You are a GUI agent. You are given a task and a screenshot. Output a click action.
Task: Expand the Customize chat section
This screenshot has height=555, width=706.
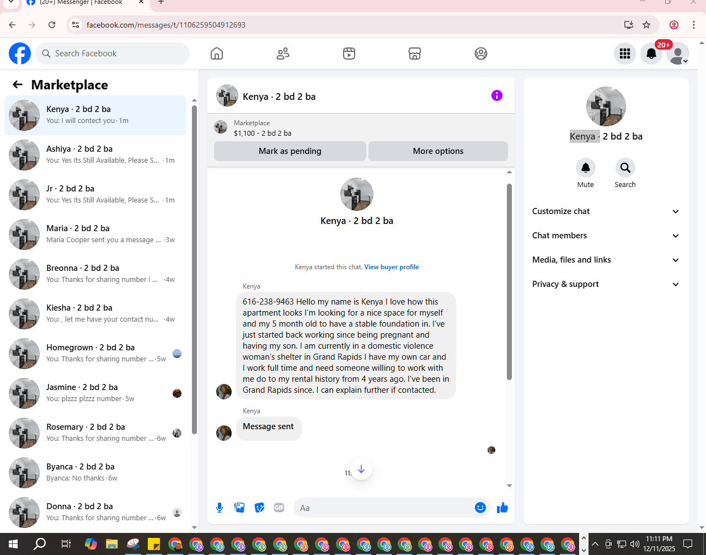click(x=606, y=211)
